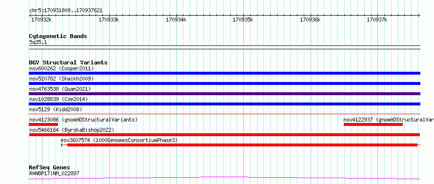Click the nsv5466164 (ByrskaBishop2022) label
434x184 pixels.
point(72,130)
